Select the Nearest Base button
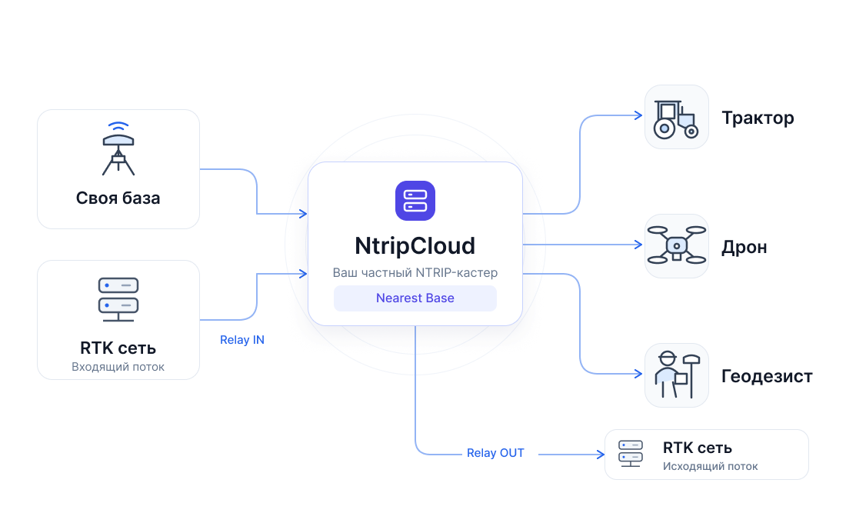This screenshot has width=846, height=523. 415,298
